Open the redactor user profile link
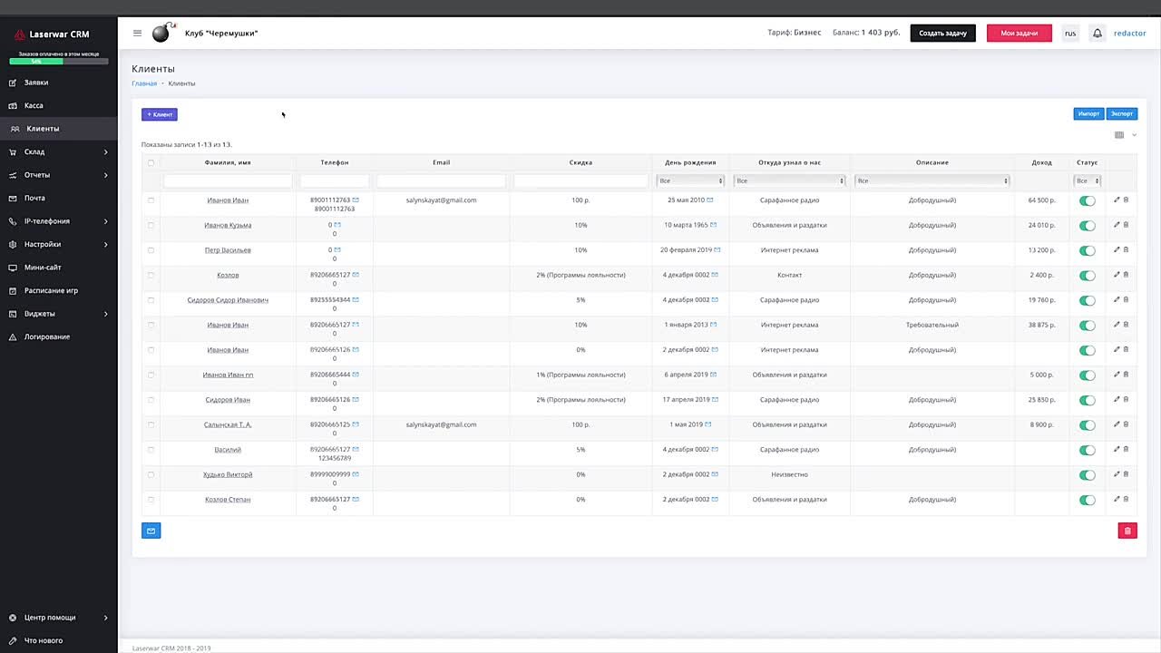The image size is (1161, 653). (x=1130, y=33)
